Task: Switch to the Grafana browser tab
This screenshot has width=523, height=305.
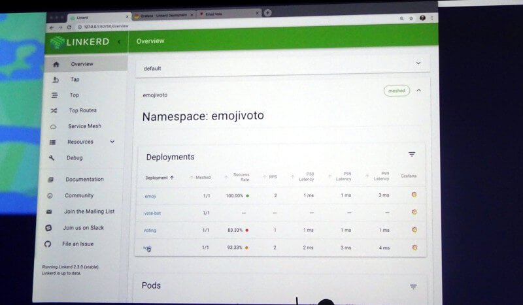Action: (163, 15)
